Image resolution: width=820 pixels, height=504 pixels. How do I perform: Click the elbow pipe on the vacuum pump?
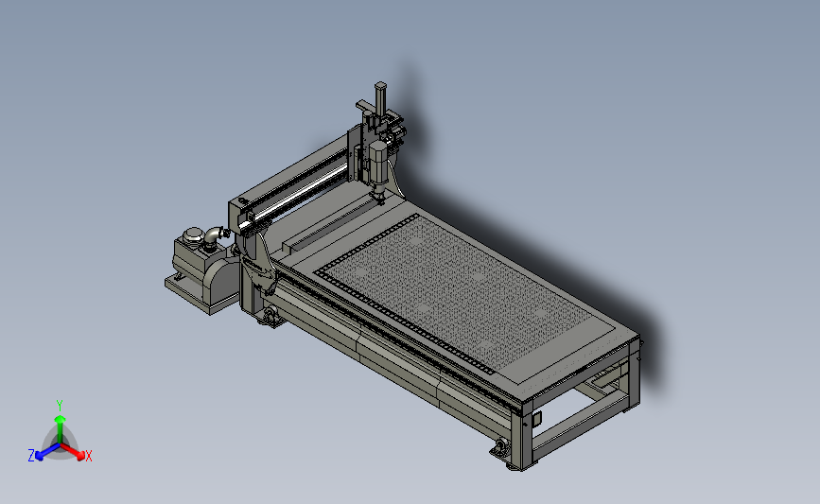[215, 235]
